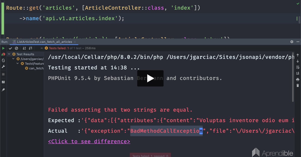Expand hidden test toolbar items chevron
The image size is (301, 157).
[x=42, y=48]
